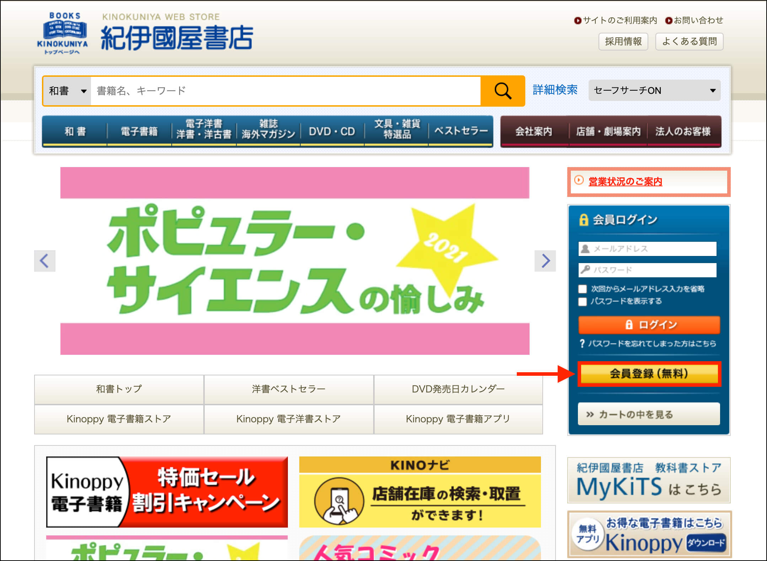
Task: Open the 店舗・劇場案内 tab
Action: pos(608,131)
